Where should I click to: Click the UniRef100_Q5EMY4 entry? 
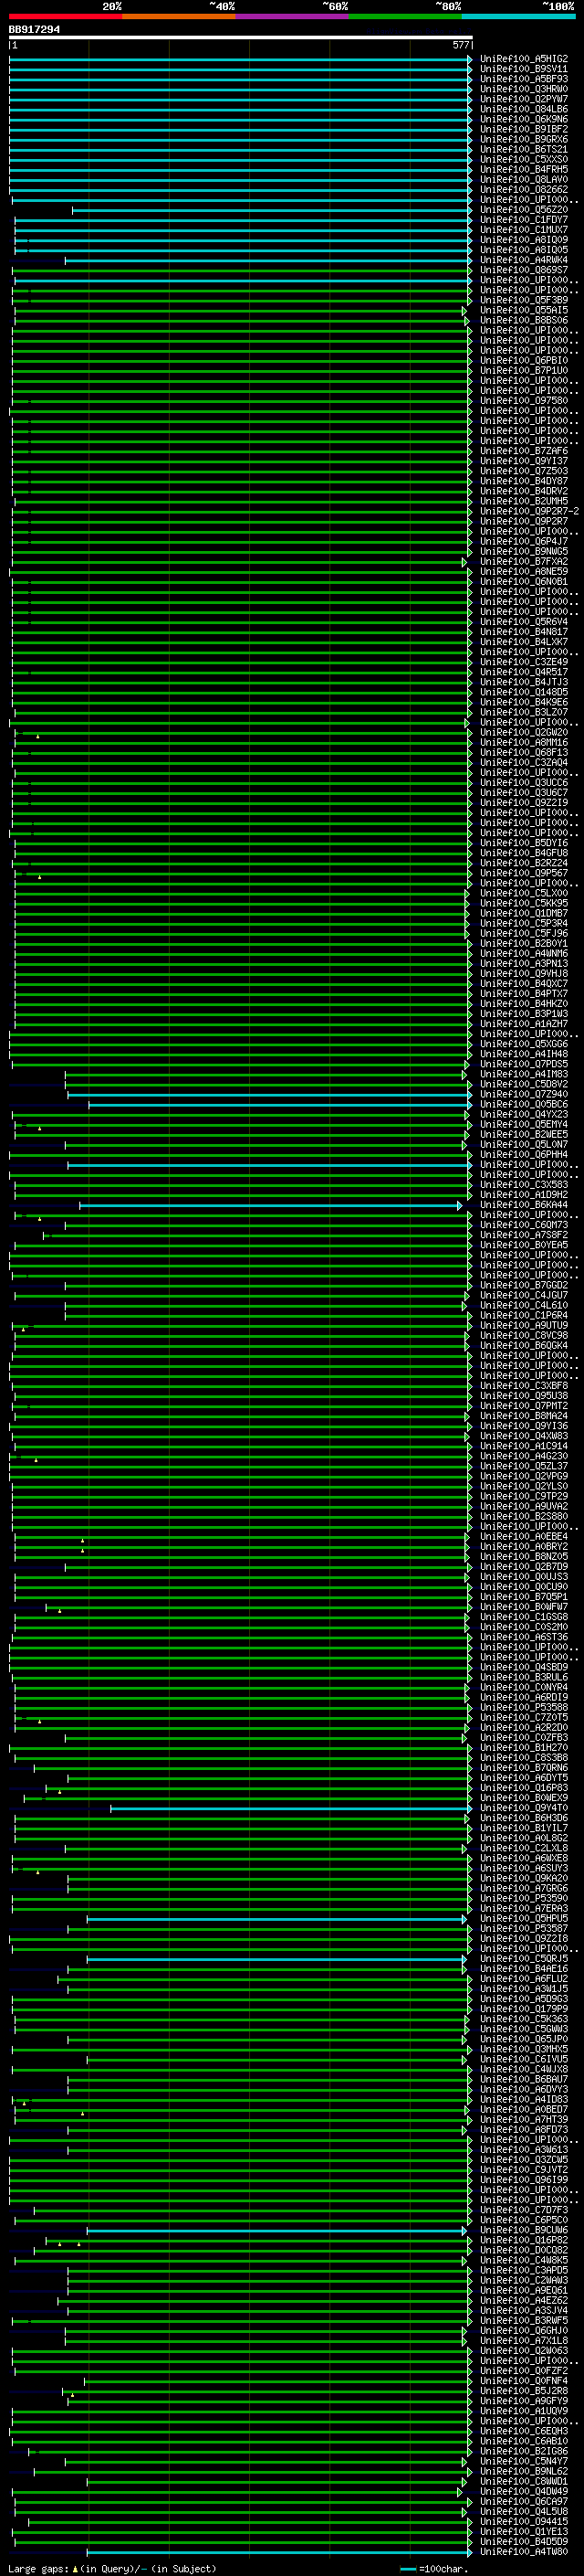tap(524, 1125)
